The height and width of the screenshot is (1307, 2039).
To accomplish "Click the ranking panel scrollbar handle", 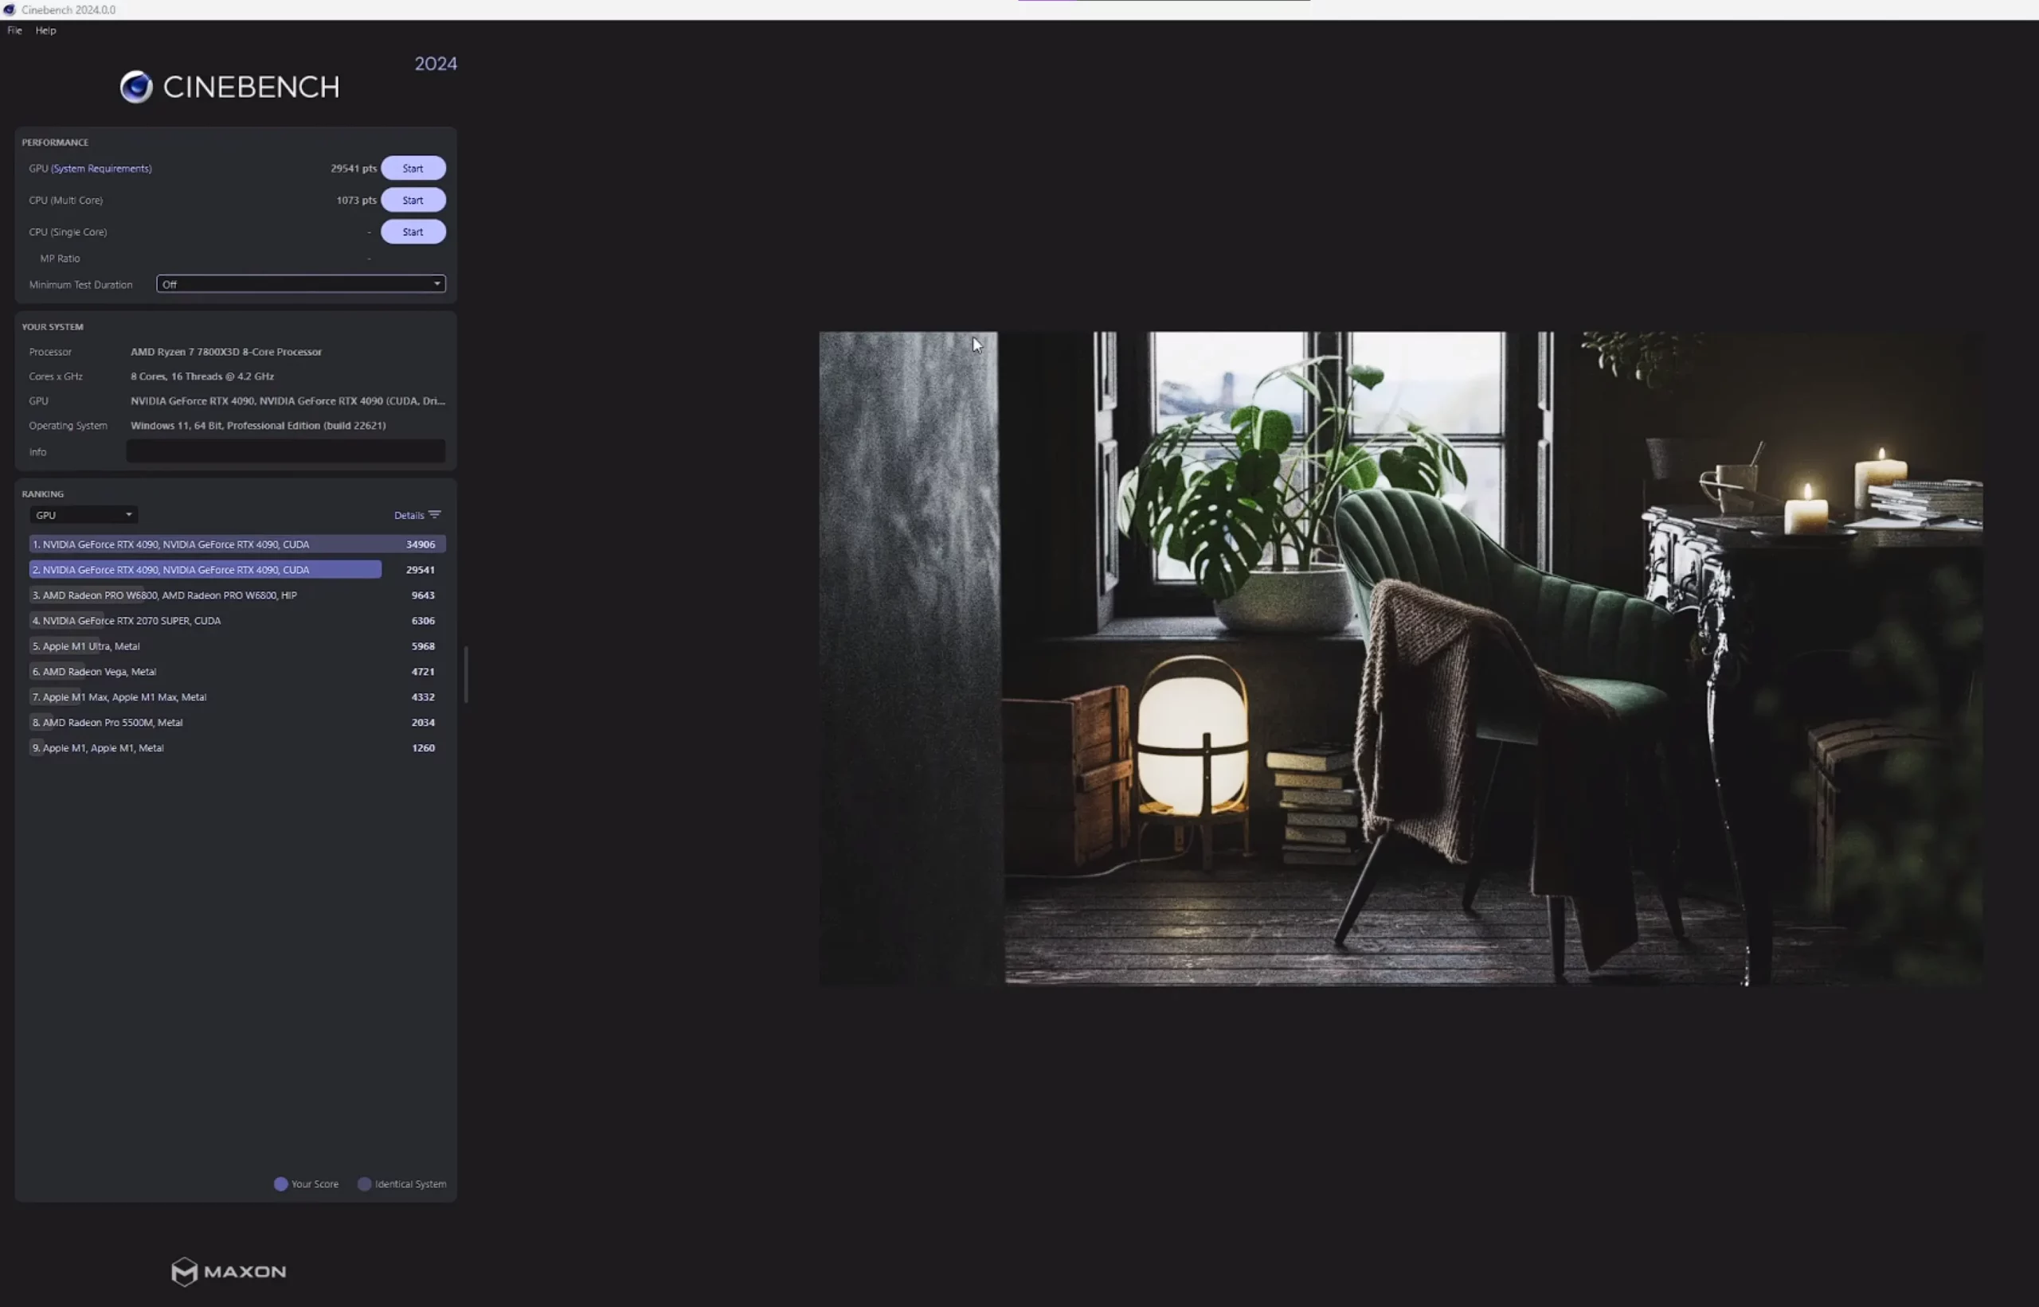I will [465, 675].
